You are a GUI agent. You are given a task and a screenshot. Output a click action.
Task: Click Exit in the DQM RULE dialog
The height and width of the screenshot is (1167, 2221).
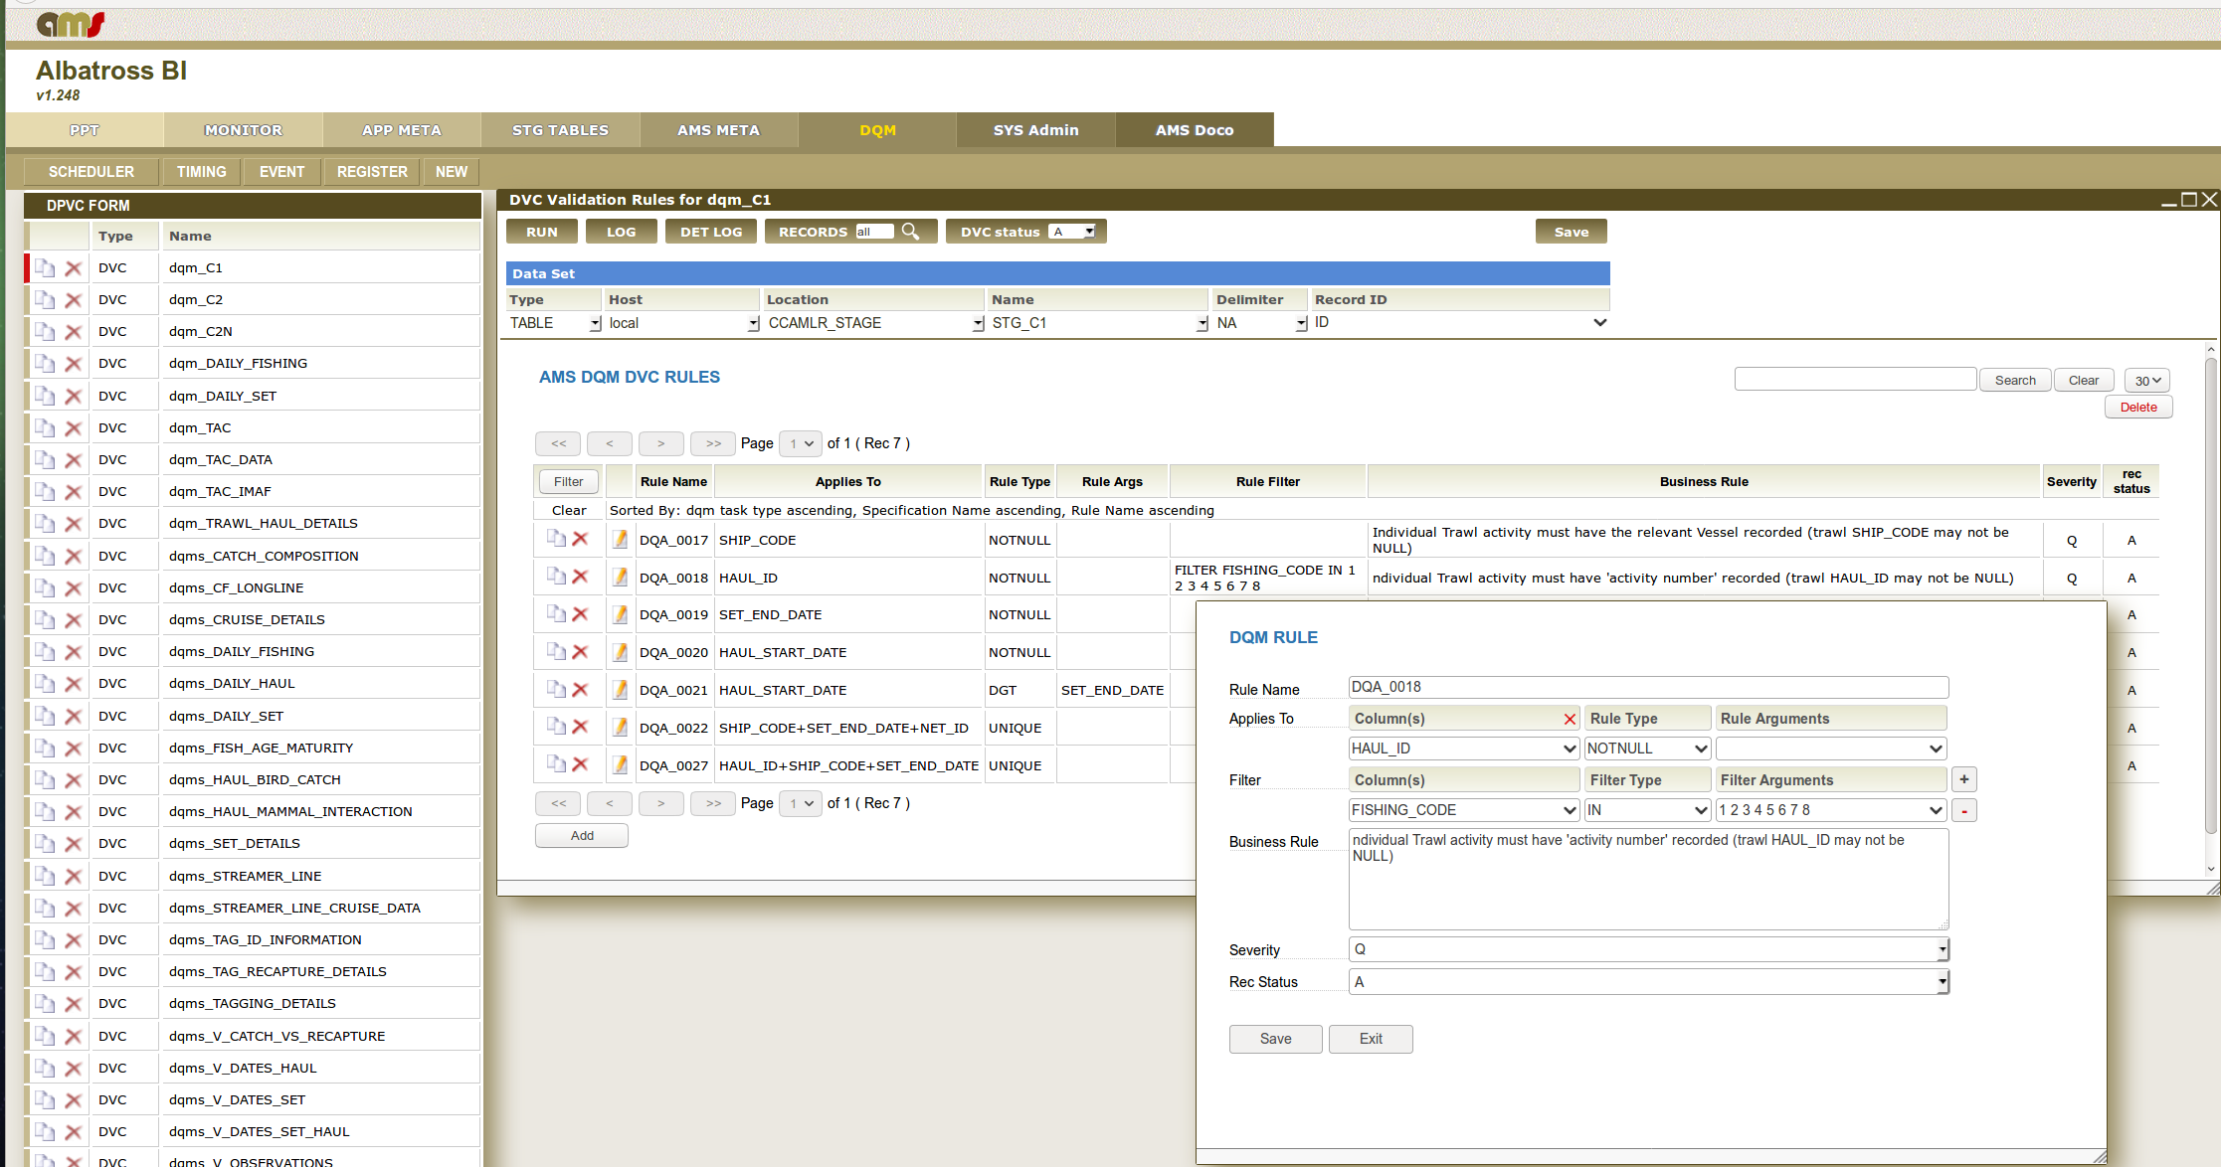pos(1371,1039)
